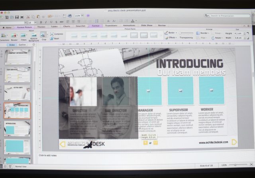Open the Crop dropdown arrow
Viewport: 255px width, 178px height.
pyautogui.click(x=47, y=34)
